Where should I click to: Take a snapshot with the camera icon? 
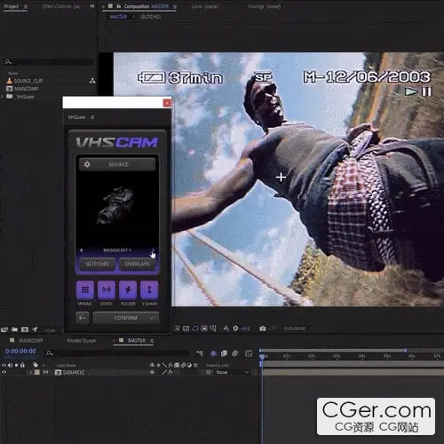pos(263,329)
